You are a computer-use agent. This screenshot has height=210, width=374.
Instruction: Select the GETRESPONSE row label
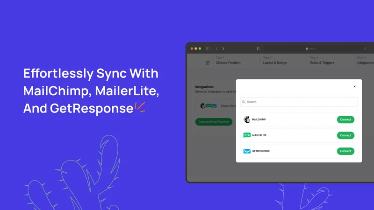tap(261, 151)
